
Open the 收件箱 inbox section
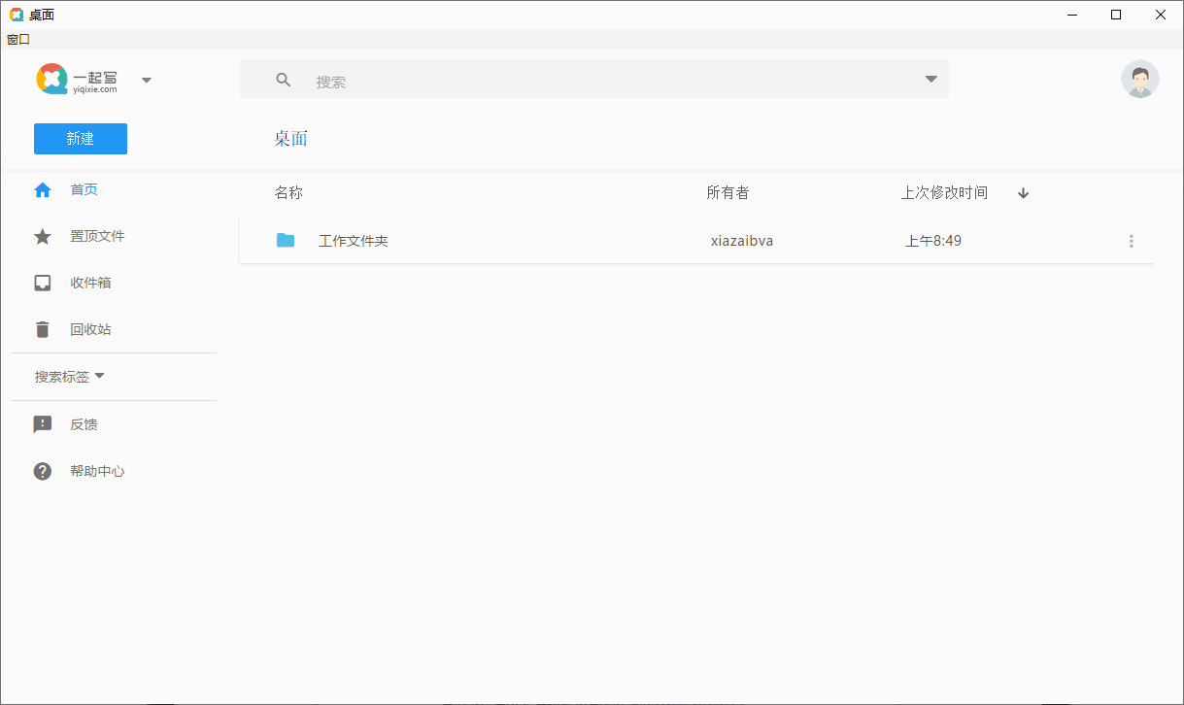[90, 283]
